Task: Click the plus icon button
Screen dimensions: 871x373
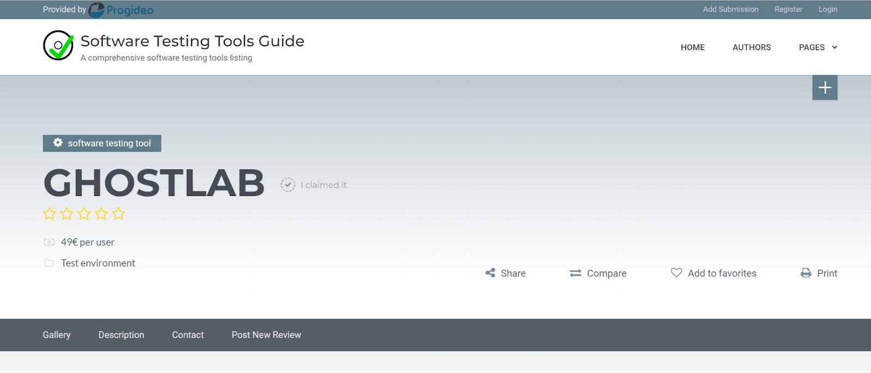Action: [x=825, y=88]
